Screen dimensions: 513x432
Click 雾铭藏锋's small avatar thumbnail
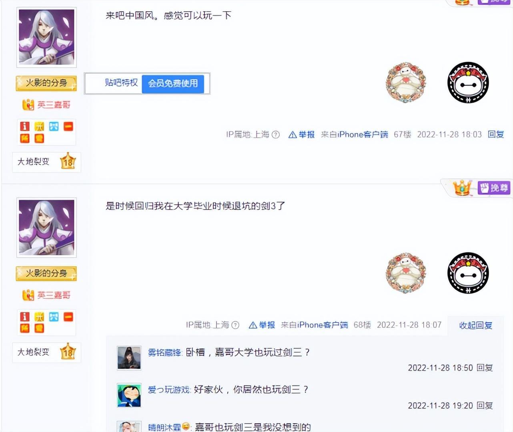coord(129,357)
